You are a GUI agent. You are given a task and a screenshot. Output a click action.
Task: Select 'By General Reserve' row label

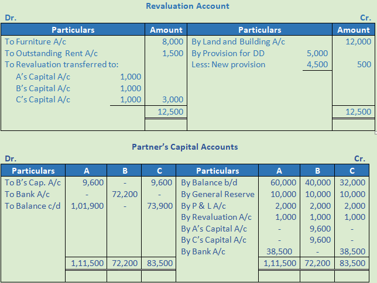[218, 194]
